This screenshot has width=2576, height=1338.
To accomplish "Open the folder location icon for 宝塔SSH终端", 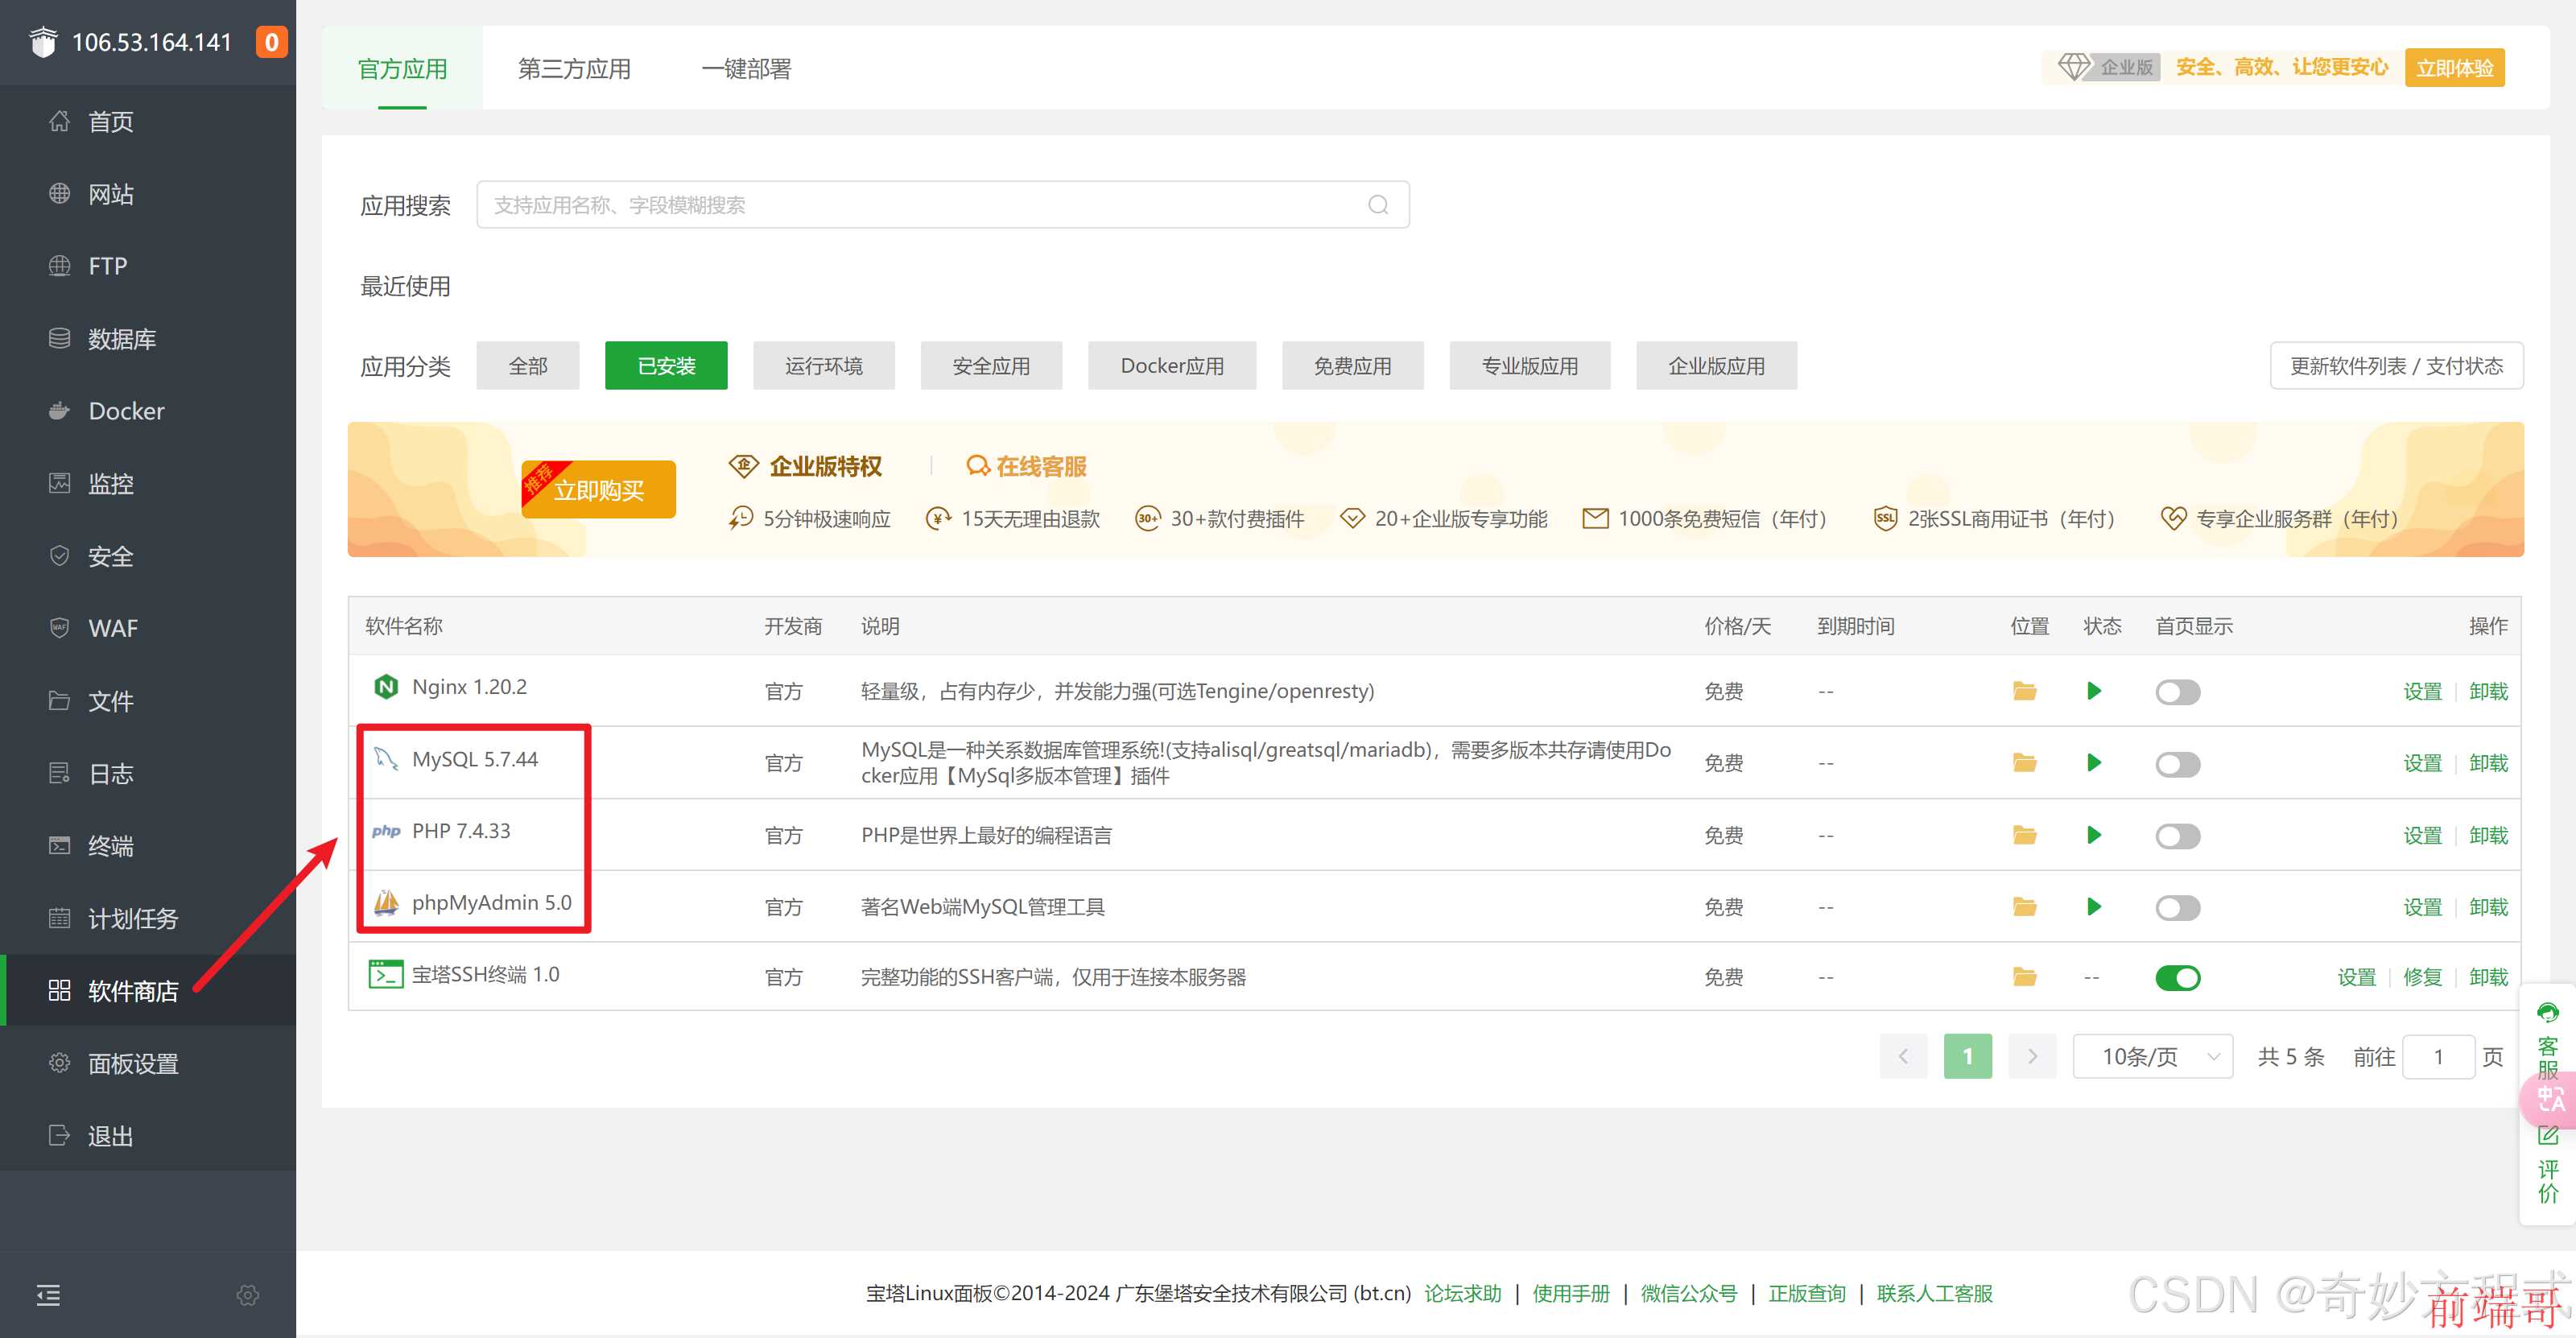I will click(x=2024, y=977).
